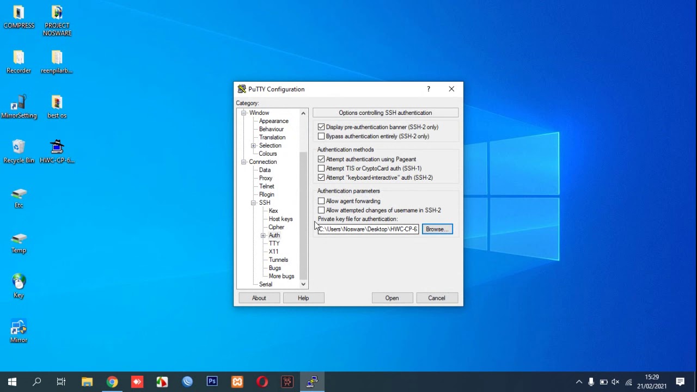Image resolution: width=697 pixels, height=392 pixels.
Task: Open the Windows Start menu
Action: point(12,382)
